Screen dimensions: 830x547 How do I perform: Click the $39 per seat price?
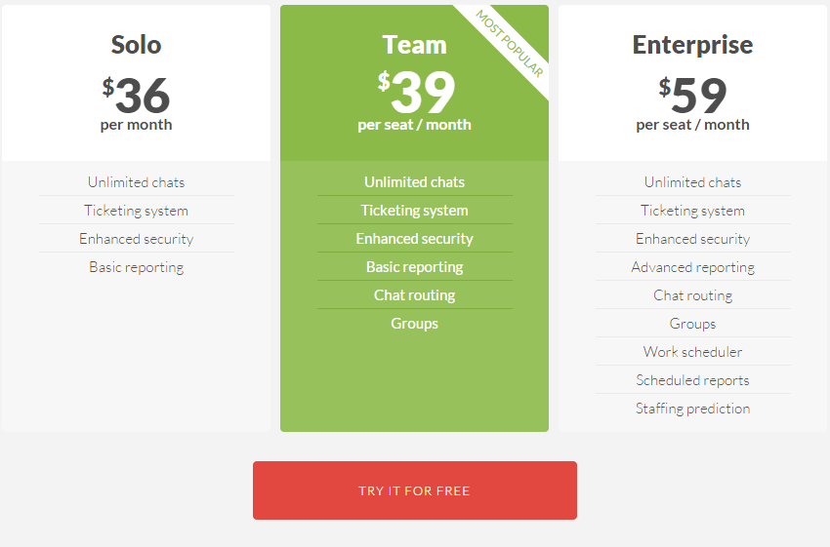[414, 100]
